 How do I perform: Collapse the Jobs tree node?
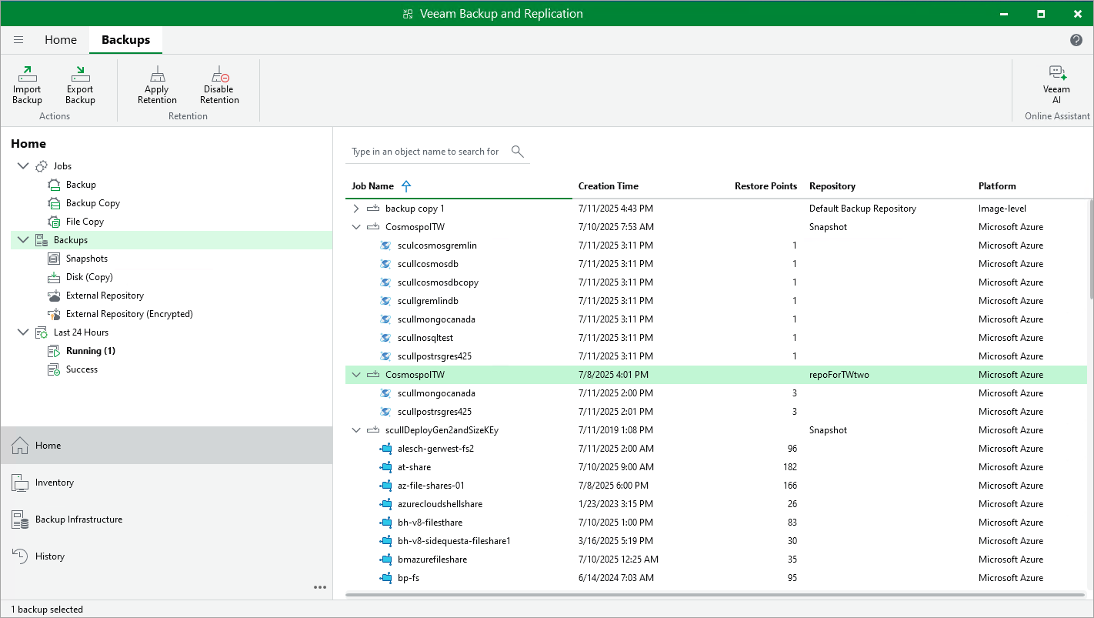22,166
